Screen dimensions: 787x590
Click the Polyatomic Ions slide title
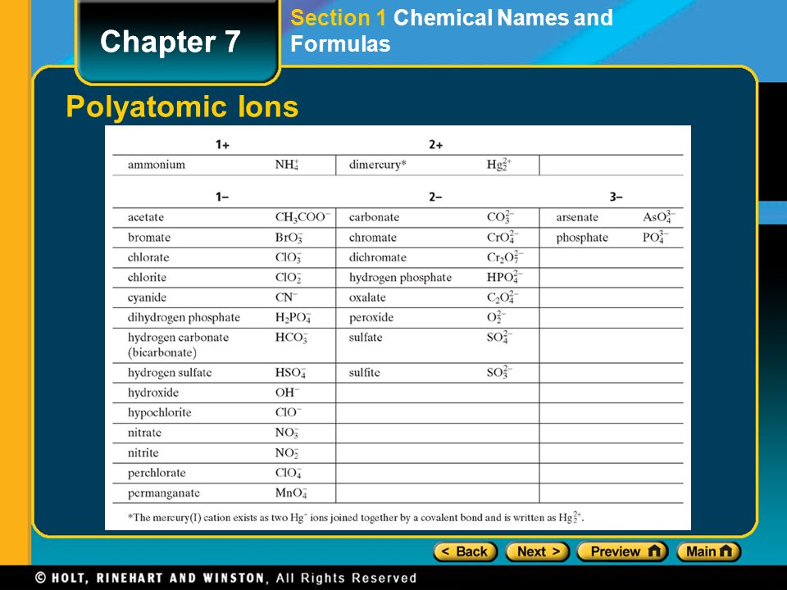coord(182,107)
